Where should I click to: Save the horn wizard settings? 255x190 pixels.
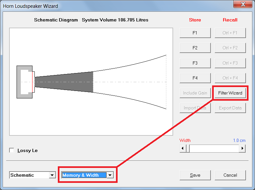195,175
